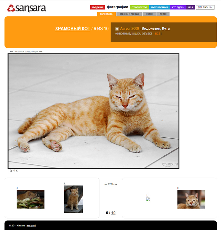Open the RSS feed link
221x230 pixels.
pyautogui.click(x=191, y=7)
